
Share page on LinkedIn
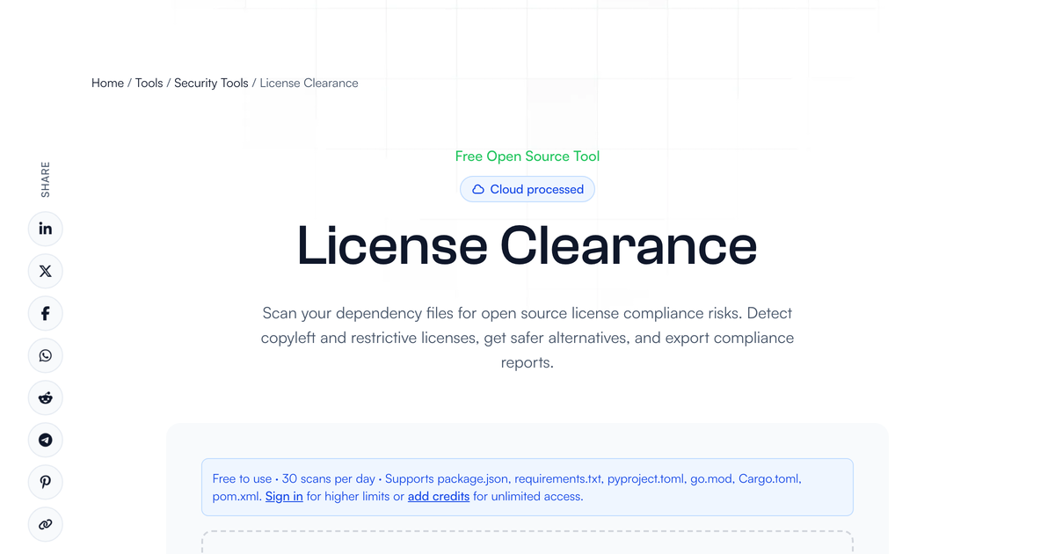[x=46, y=229]
